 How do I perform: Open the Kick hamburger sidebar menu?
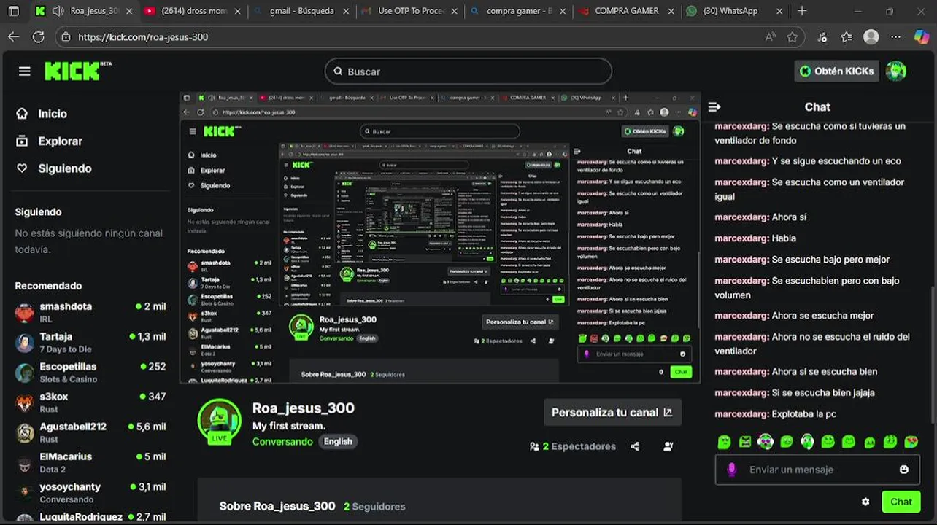click(25, 71)
